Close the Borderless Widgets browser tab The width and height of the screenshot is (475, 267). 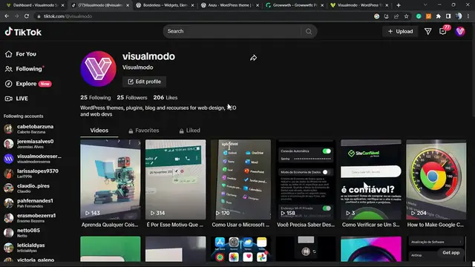click(192, 5)
